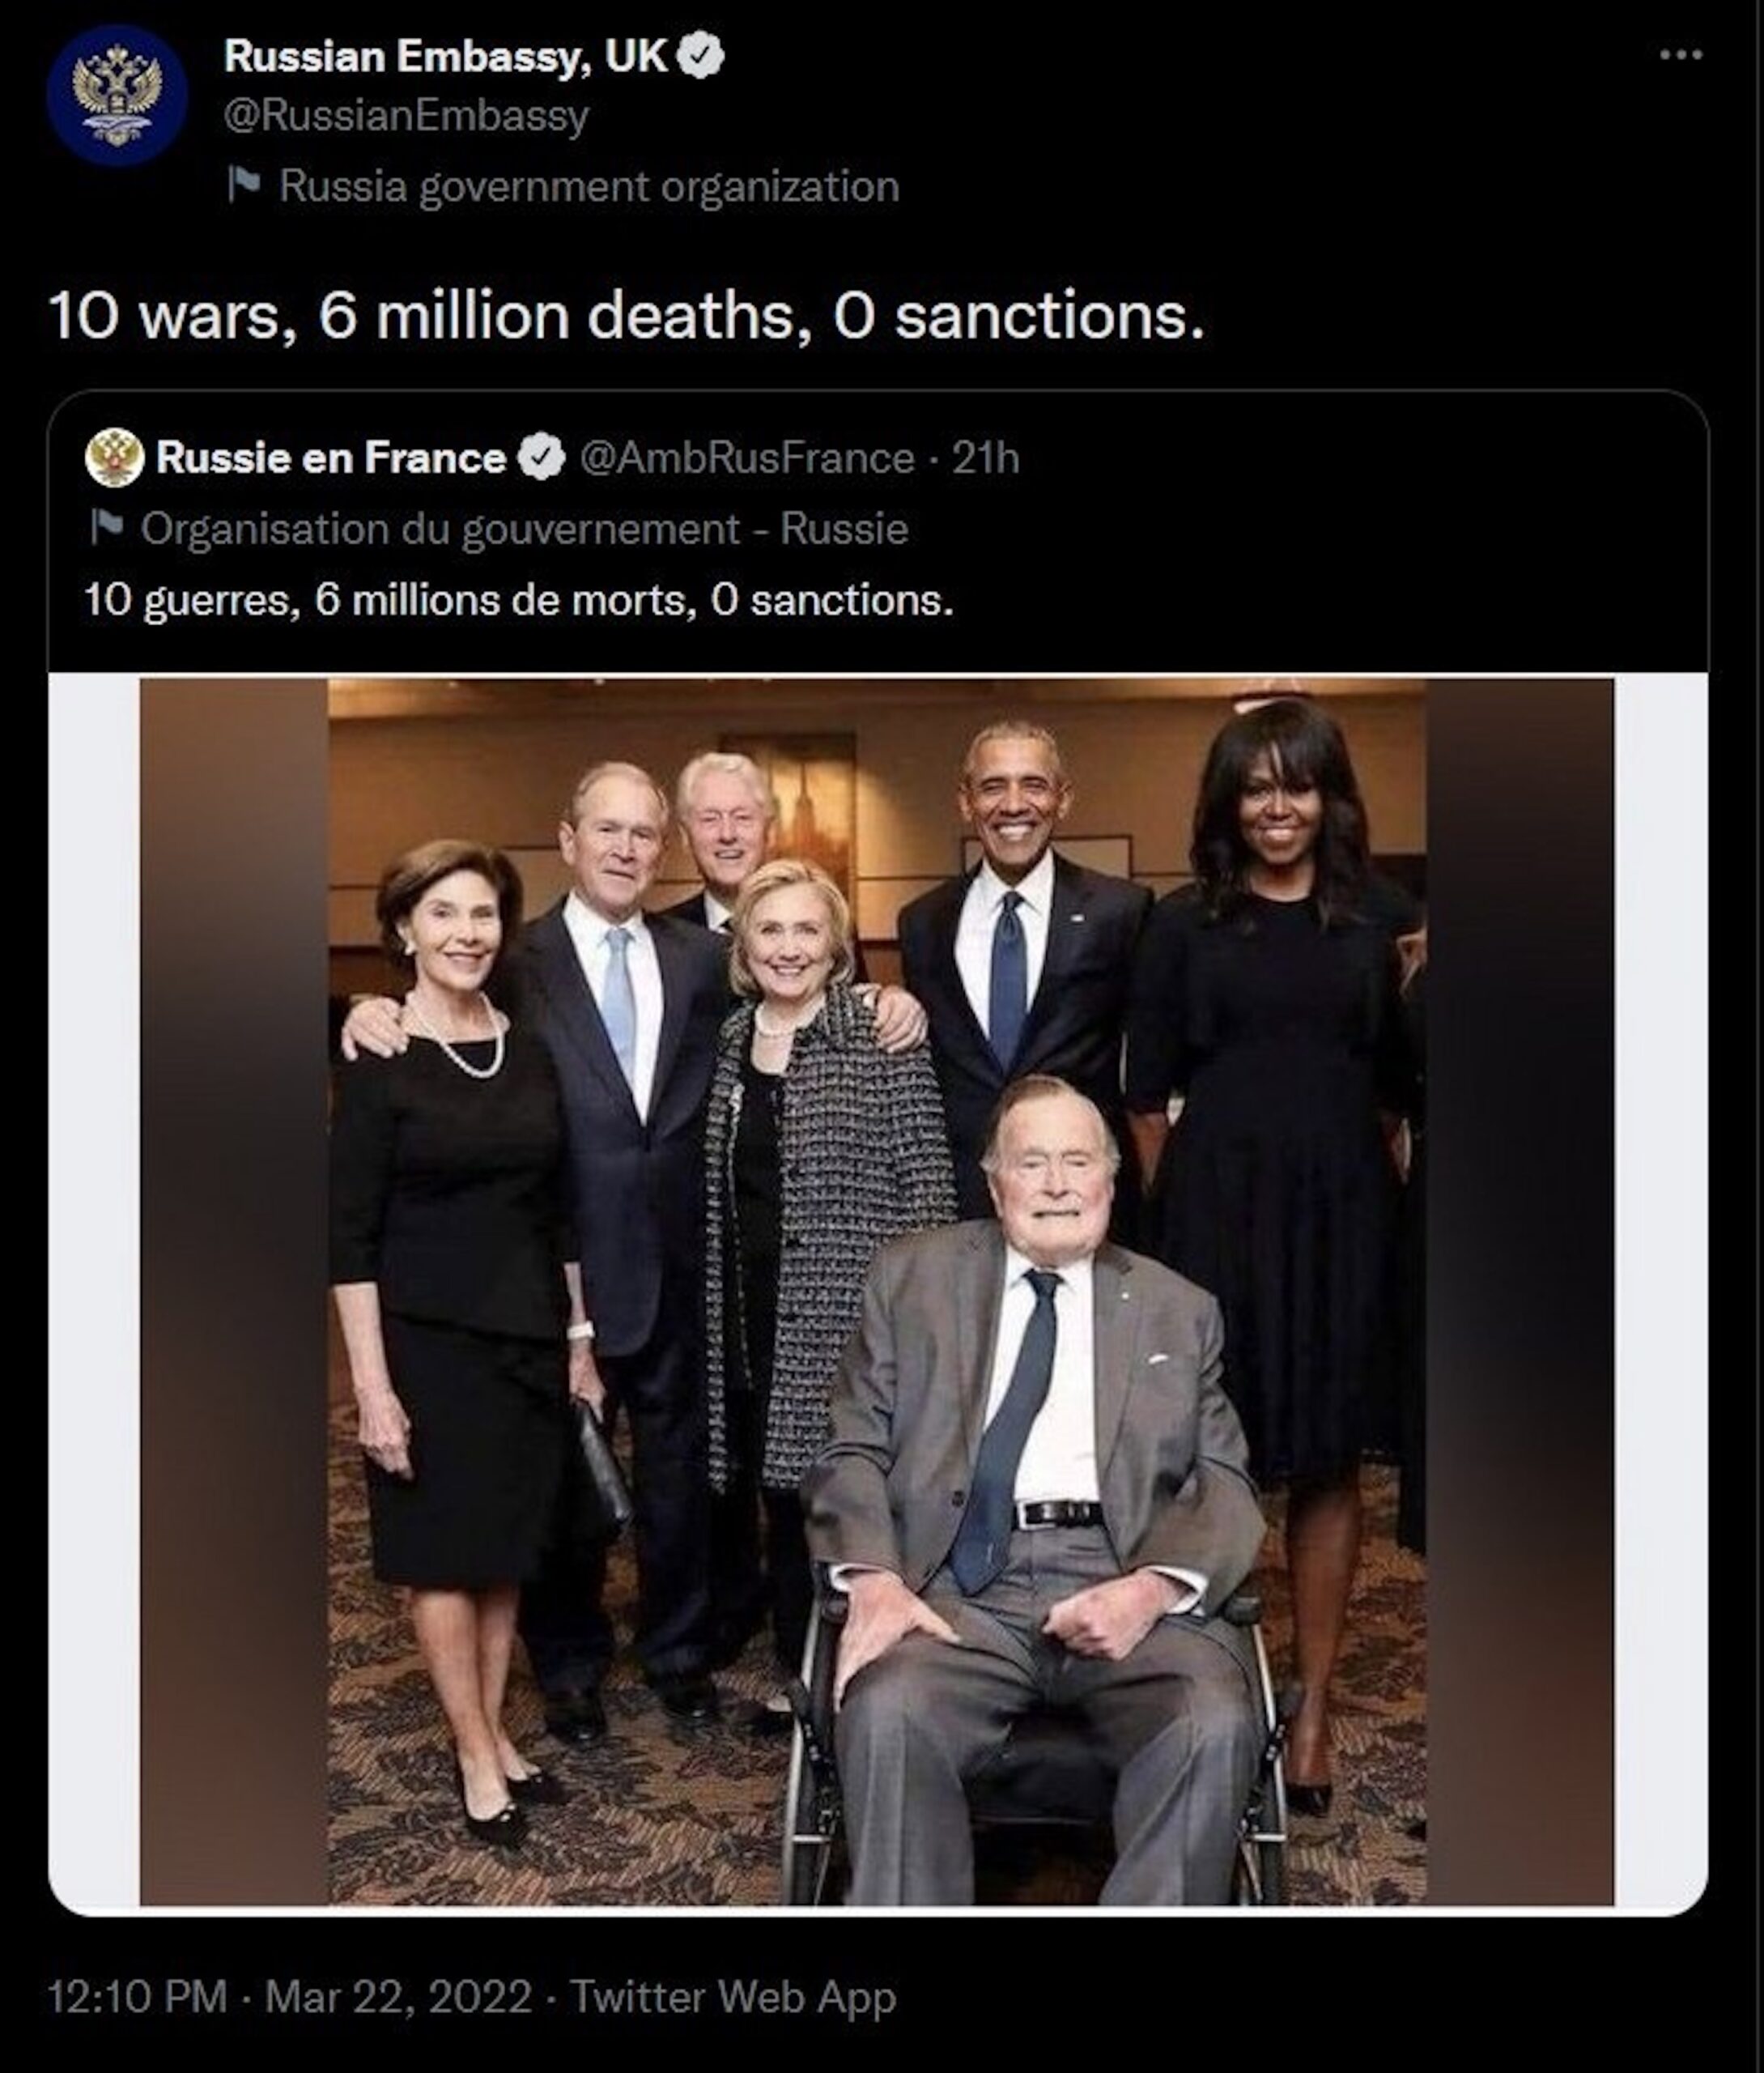
Task: Click the Twitter Web App source link
Action: (732, 1997)
